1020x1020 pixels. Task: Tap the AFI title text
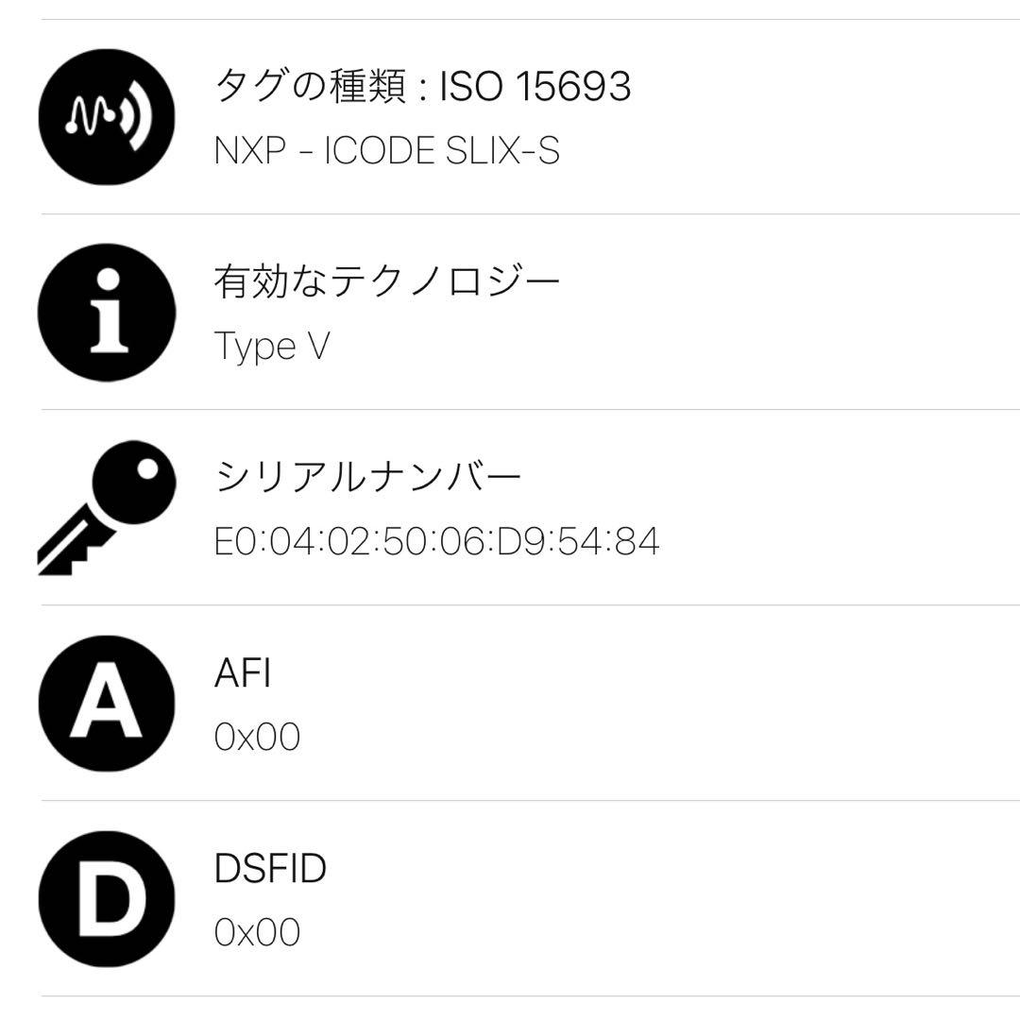tap(243, 673)
